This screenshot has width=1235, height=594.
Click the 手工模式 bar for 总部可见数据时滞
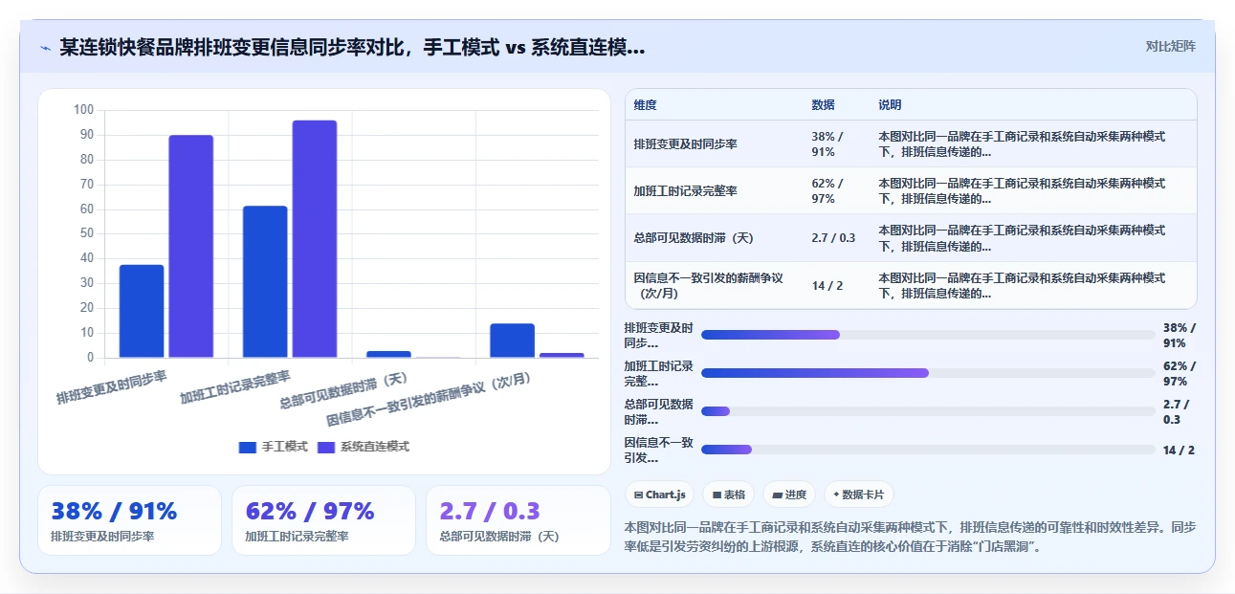[388, 355]
